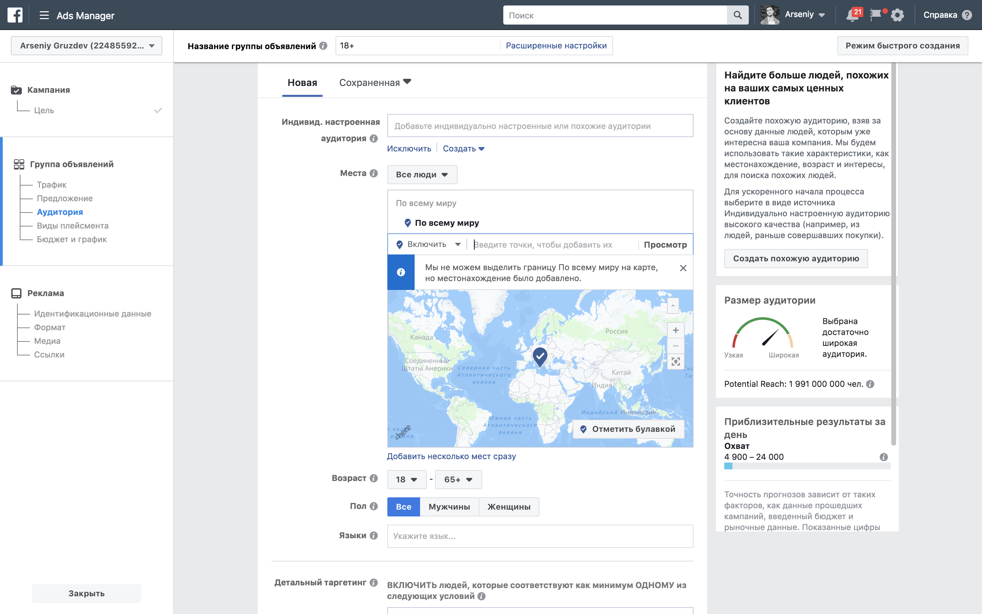Screen dimensions: 982x614
Task: Click Добавить несколько мест сразу link
Action: 451,456
